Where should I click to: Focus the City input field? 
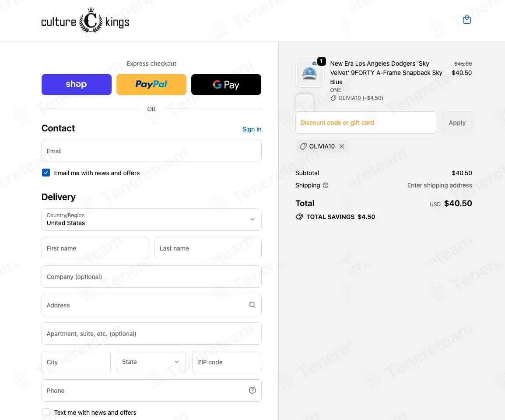click(x=76, y=362)
